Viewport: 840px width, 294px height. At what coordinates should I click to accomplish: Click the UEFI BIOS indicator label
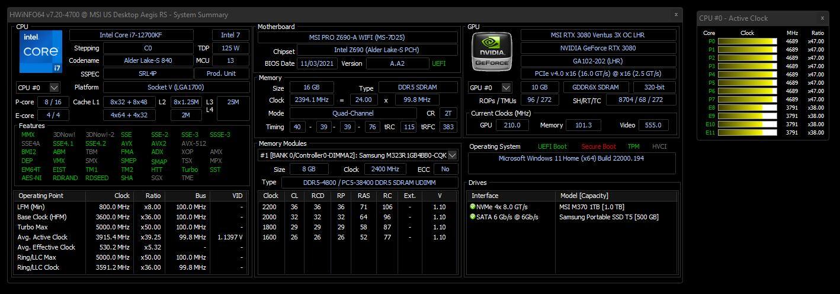[x=439, y=63]
